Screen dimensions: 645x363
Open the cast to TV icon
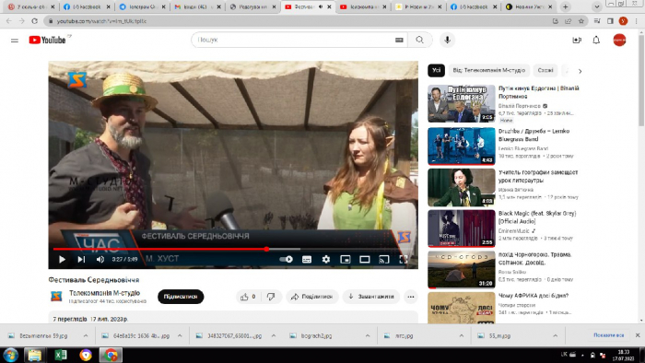[x=384, y=260]
